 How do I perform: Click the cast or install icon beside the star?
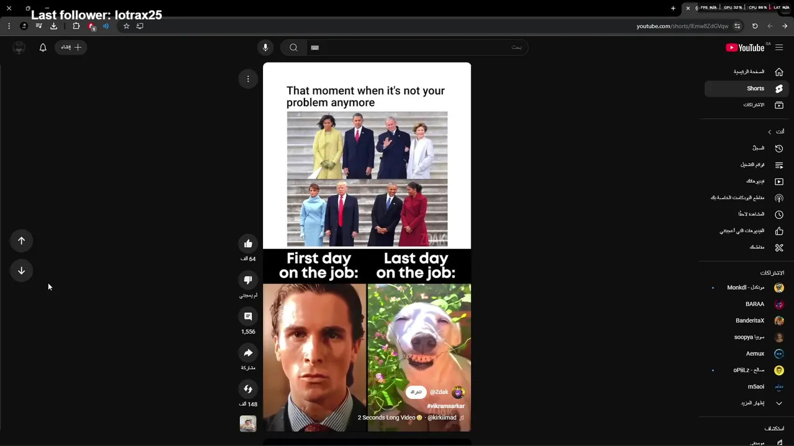coord(140,26)
